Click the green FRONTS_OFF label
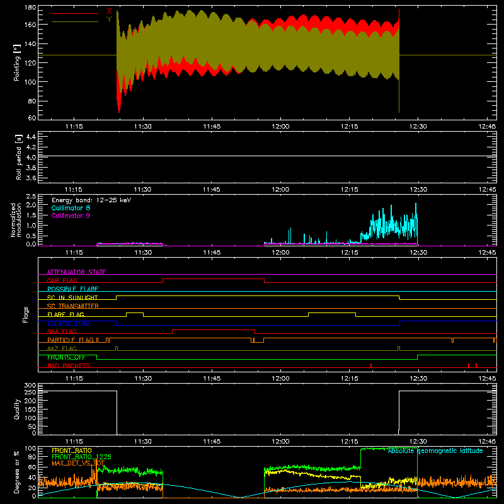The width and height of the screenshot is (504, 504). click(x=66, y=357)
